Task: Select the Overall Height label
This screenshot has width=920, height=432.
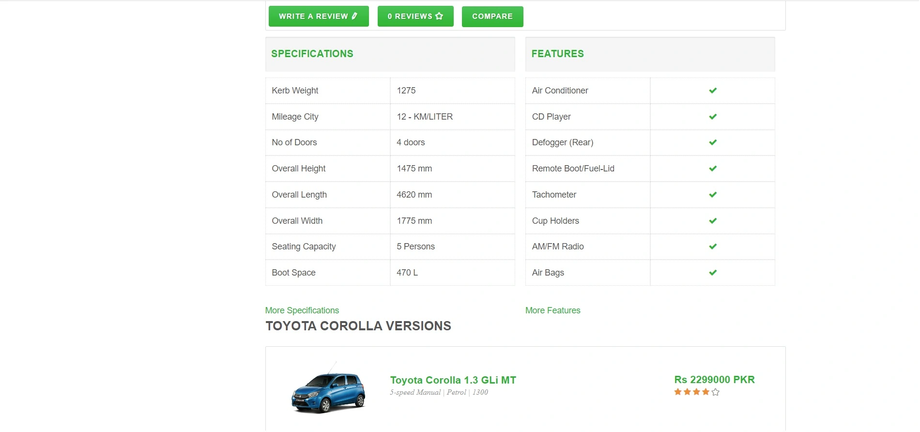Action: tap(299, 169)
